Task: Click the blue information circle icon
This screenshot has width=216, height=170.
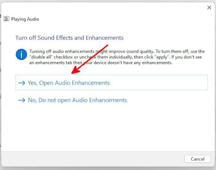Action: click(x=21, y=54)
